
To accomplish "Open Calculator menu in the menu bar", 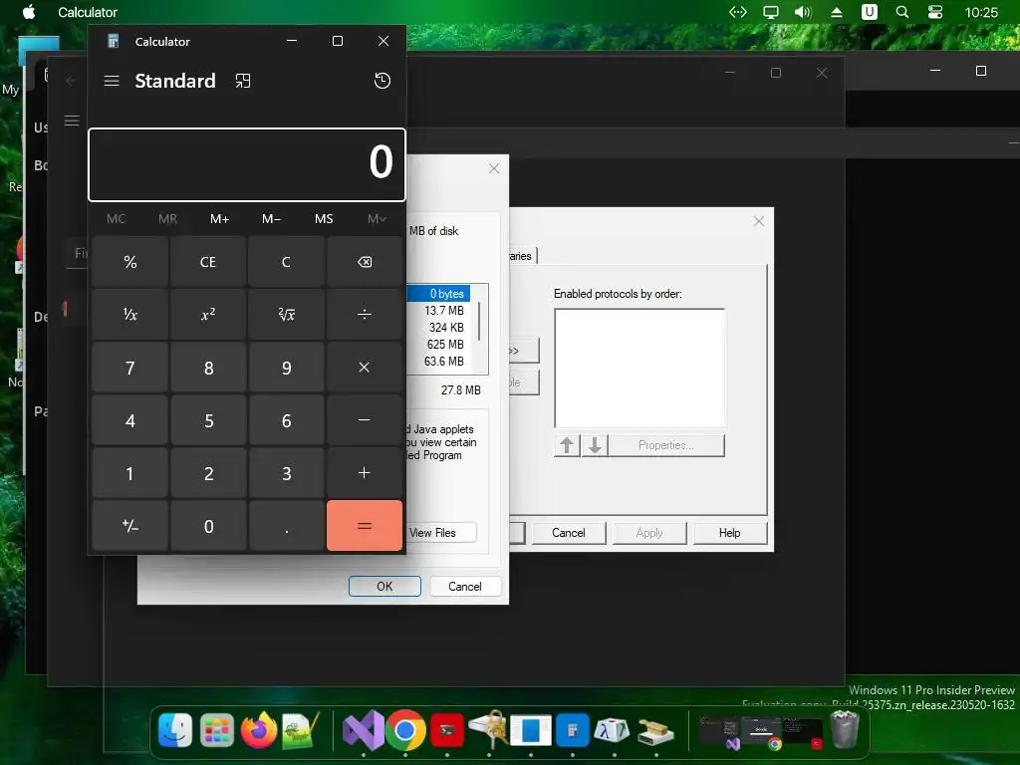I will tap(88, 12).
